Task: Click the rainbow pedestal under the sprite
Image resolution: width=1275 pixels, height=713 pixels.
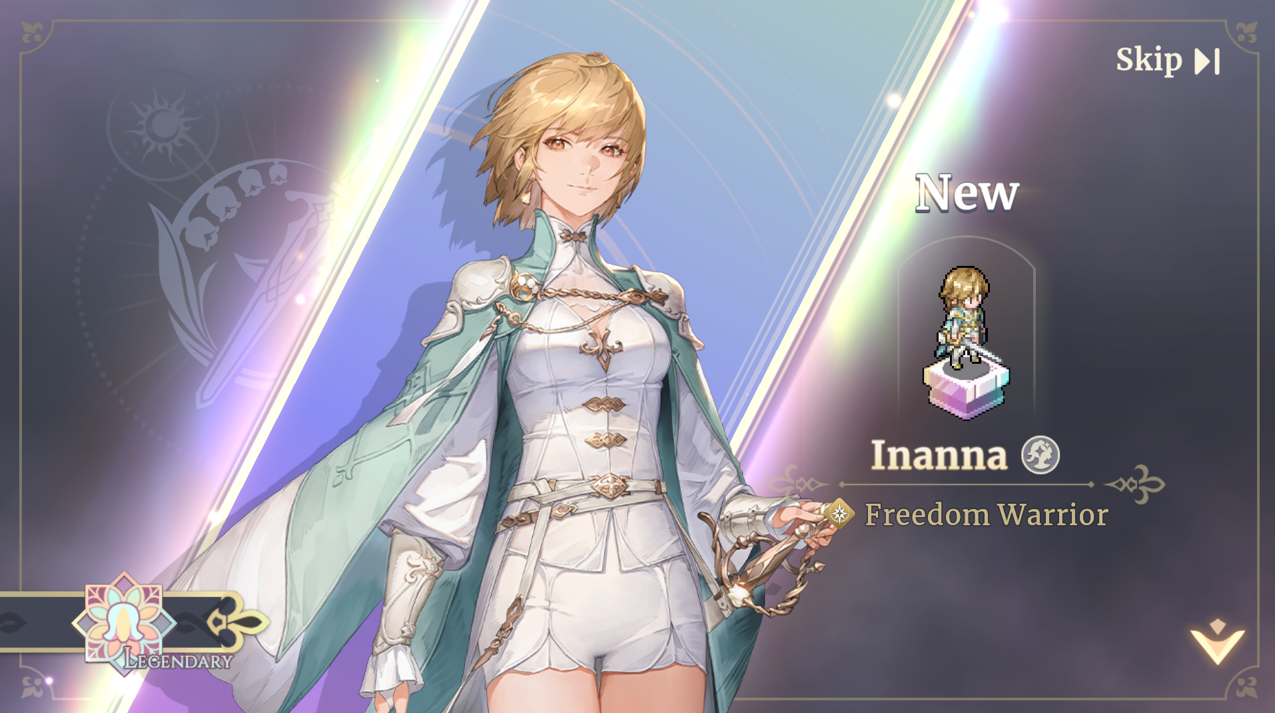Action: [967, 391]
